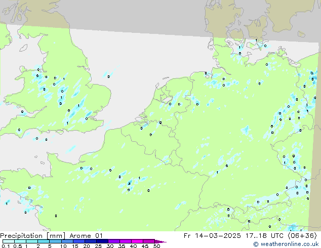Click the '17..18 UTC' time text
The width and height of the screenshot is (321, 248).
(x=264, y=236)
